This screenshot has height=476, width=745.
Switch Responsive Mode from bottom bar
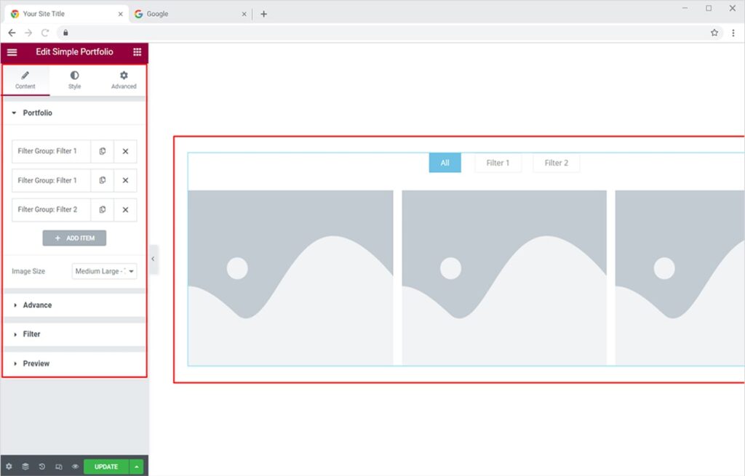coord(59,467)
